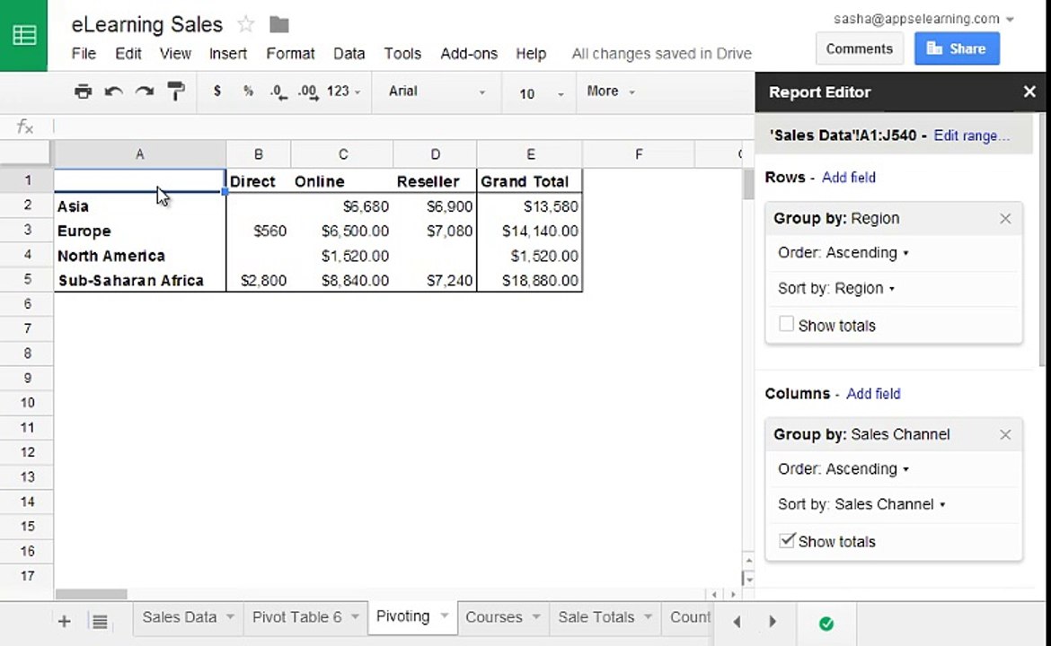This screenshot has width=1051, height=646.
Task: Switch to the Sale Totals sheet
Action: pyautogui.click(x=596, y=616)
